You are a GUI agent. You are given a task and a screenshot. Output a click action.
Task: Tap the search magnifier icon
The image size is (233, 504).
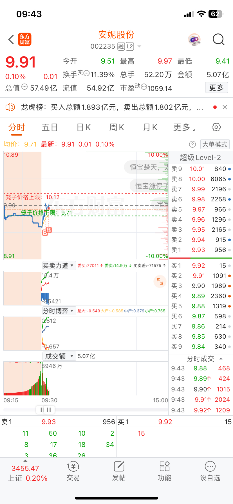tap(218, 40)
